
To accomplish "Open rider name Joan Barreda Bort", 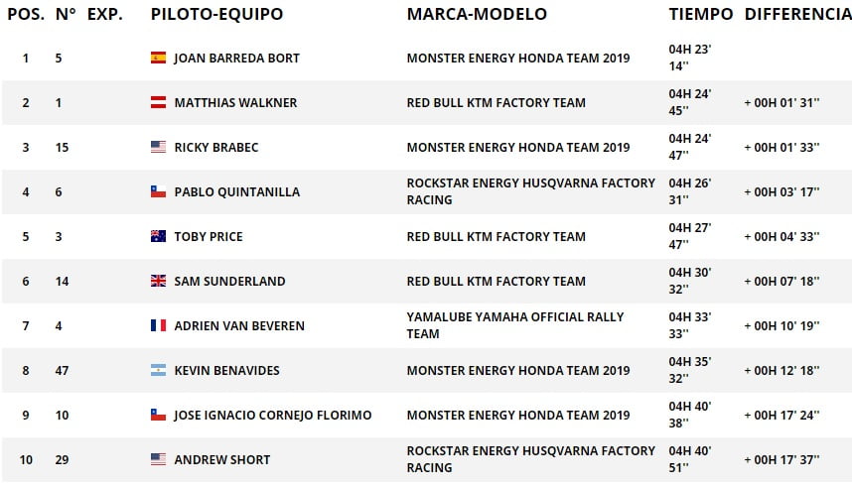I will click(236, 59).
